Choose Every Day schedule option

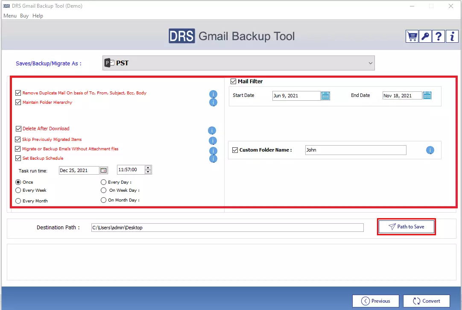click(103, 182)
